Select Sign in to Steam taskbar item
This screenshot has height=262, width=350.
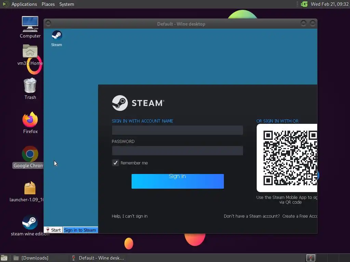(x=80, y=230)
